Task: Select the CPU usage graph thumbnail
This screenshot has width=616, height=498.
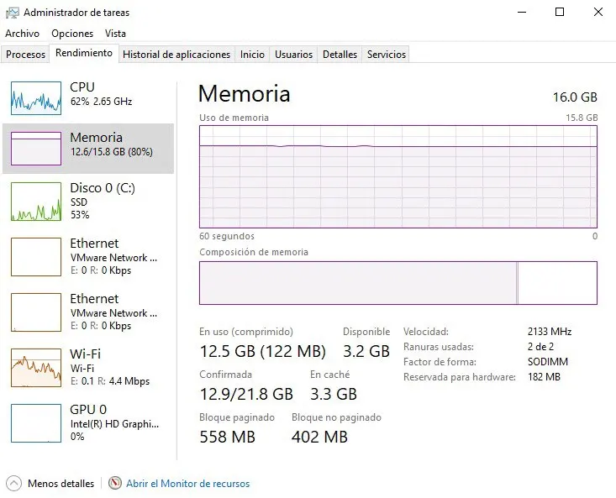Action: 36,98
